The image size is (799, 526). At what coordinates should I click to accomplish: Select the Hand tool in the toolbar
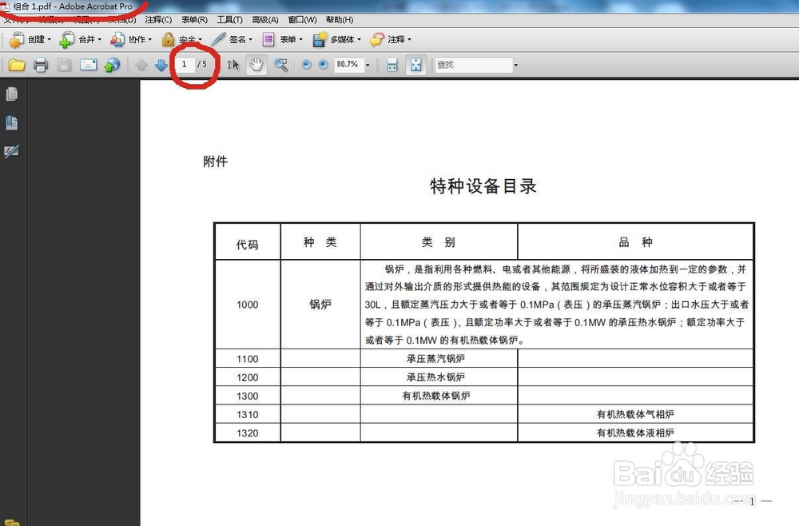[x=257, y=65]
